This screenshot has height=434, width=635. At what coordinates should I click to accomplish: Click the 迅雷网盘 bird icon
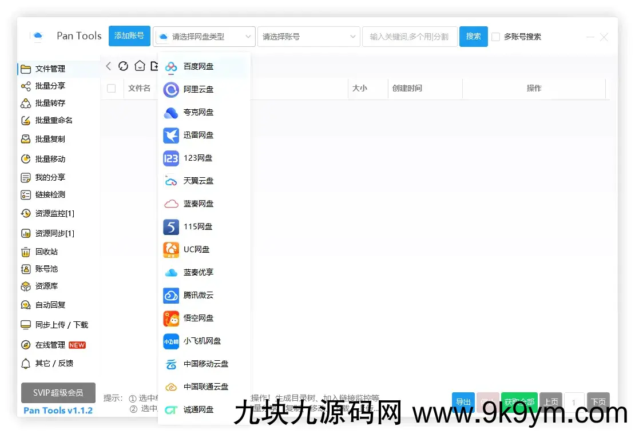coord(171,136)
